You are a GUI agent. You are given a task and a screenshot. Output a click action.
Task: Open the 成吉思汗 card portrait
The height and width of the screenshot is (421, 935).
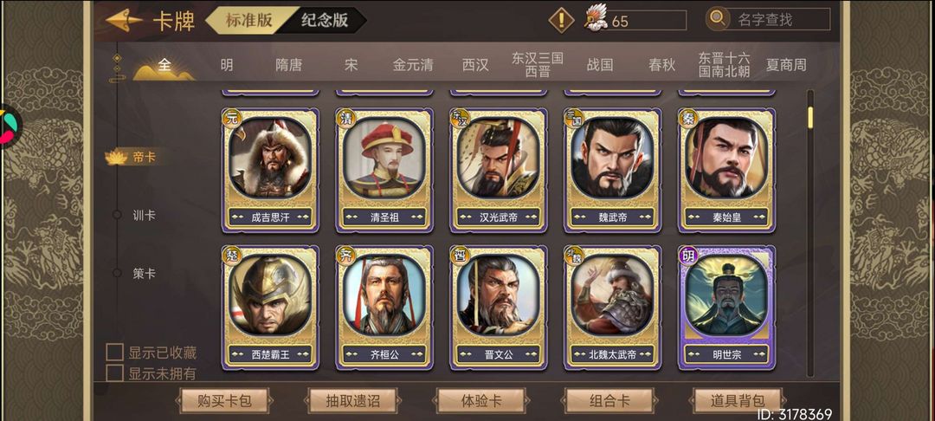[x=270, y=158]
